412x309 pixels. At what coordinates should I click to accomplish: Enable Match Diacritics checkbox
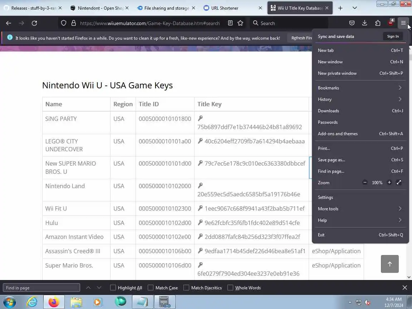point(186,288)
